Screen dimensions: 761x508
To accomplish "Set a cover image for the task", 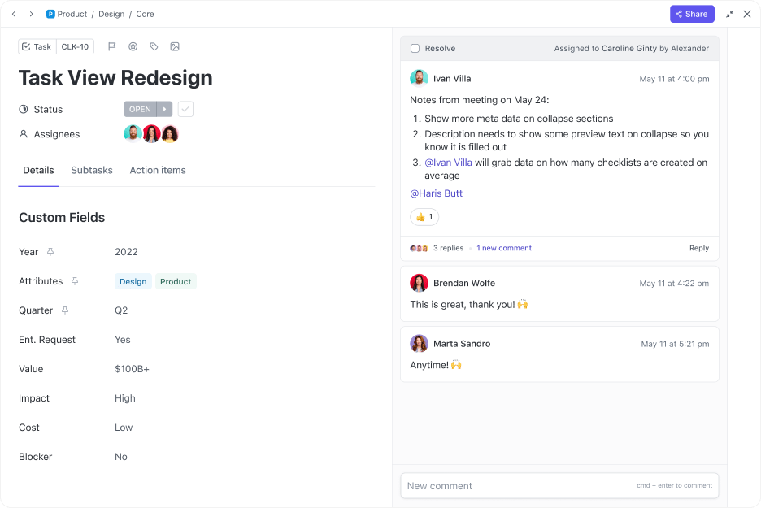I will 176,46.
